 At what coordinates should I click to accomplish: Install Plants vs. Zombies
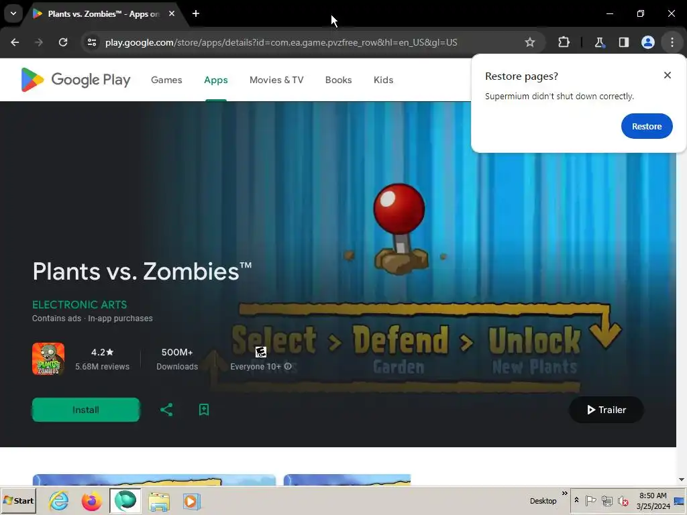[x=86, y=410]
